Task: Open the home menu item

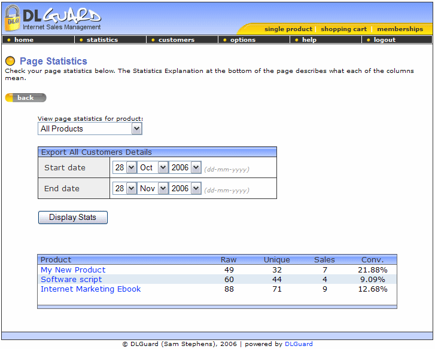Action: 24,40
